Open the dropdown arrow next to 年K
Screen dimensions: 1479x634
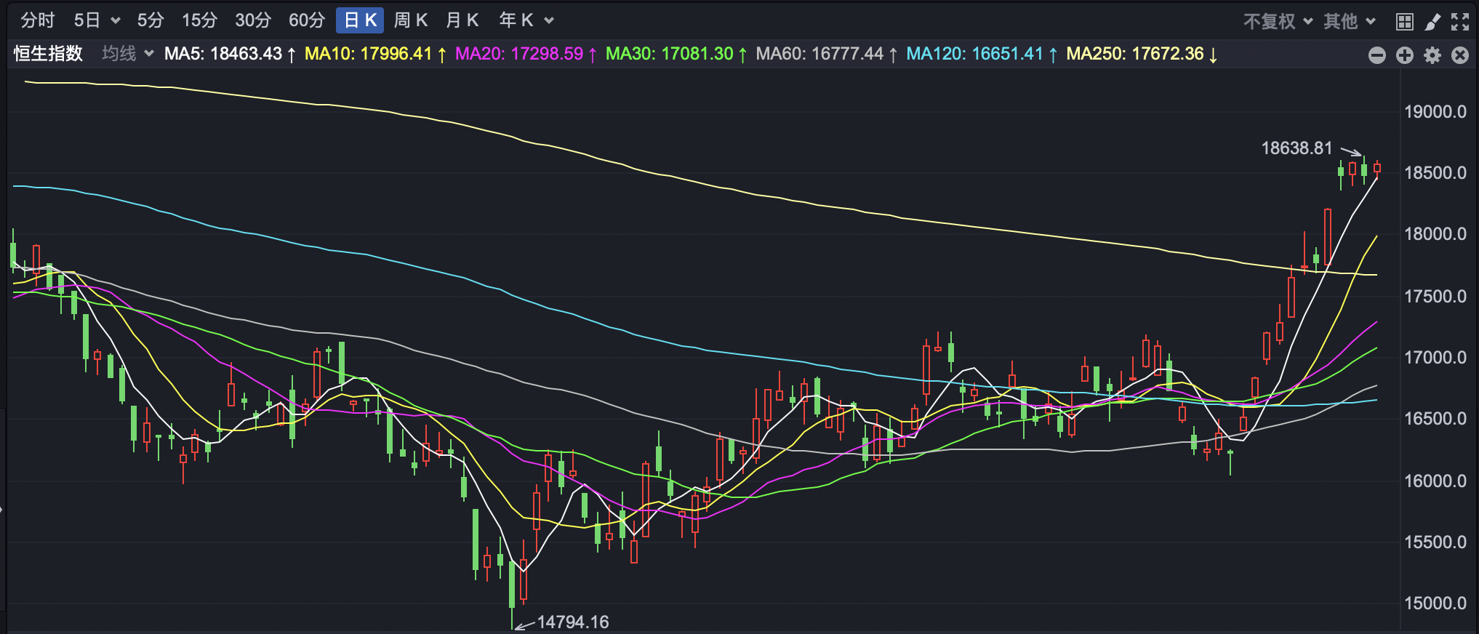pos(549,21)
